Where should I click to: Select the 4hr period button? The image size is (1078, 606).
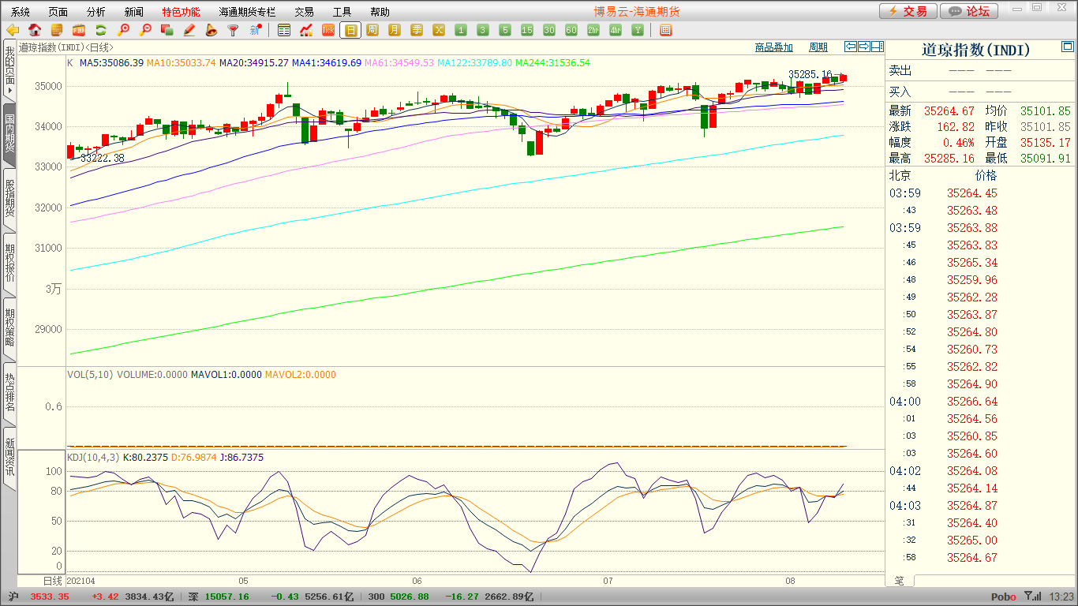[x=616, y=30]
